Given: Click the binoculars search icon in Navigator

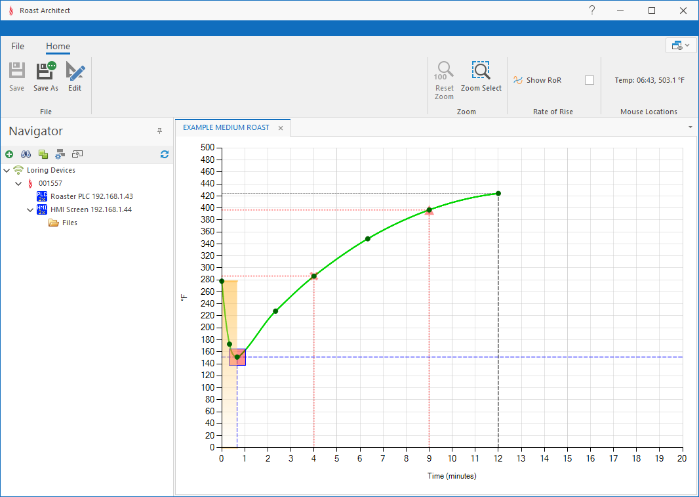Looking at the screenshot, I should coord(26,154).
